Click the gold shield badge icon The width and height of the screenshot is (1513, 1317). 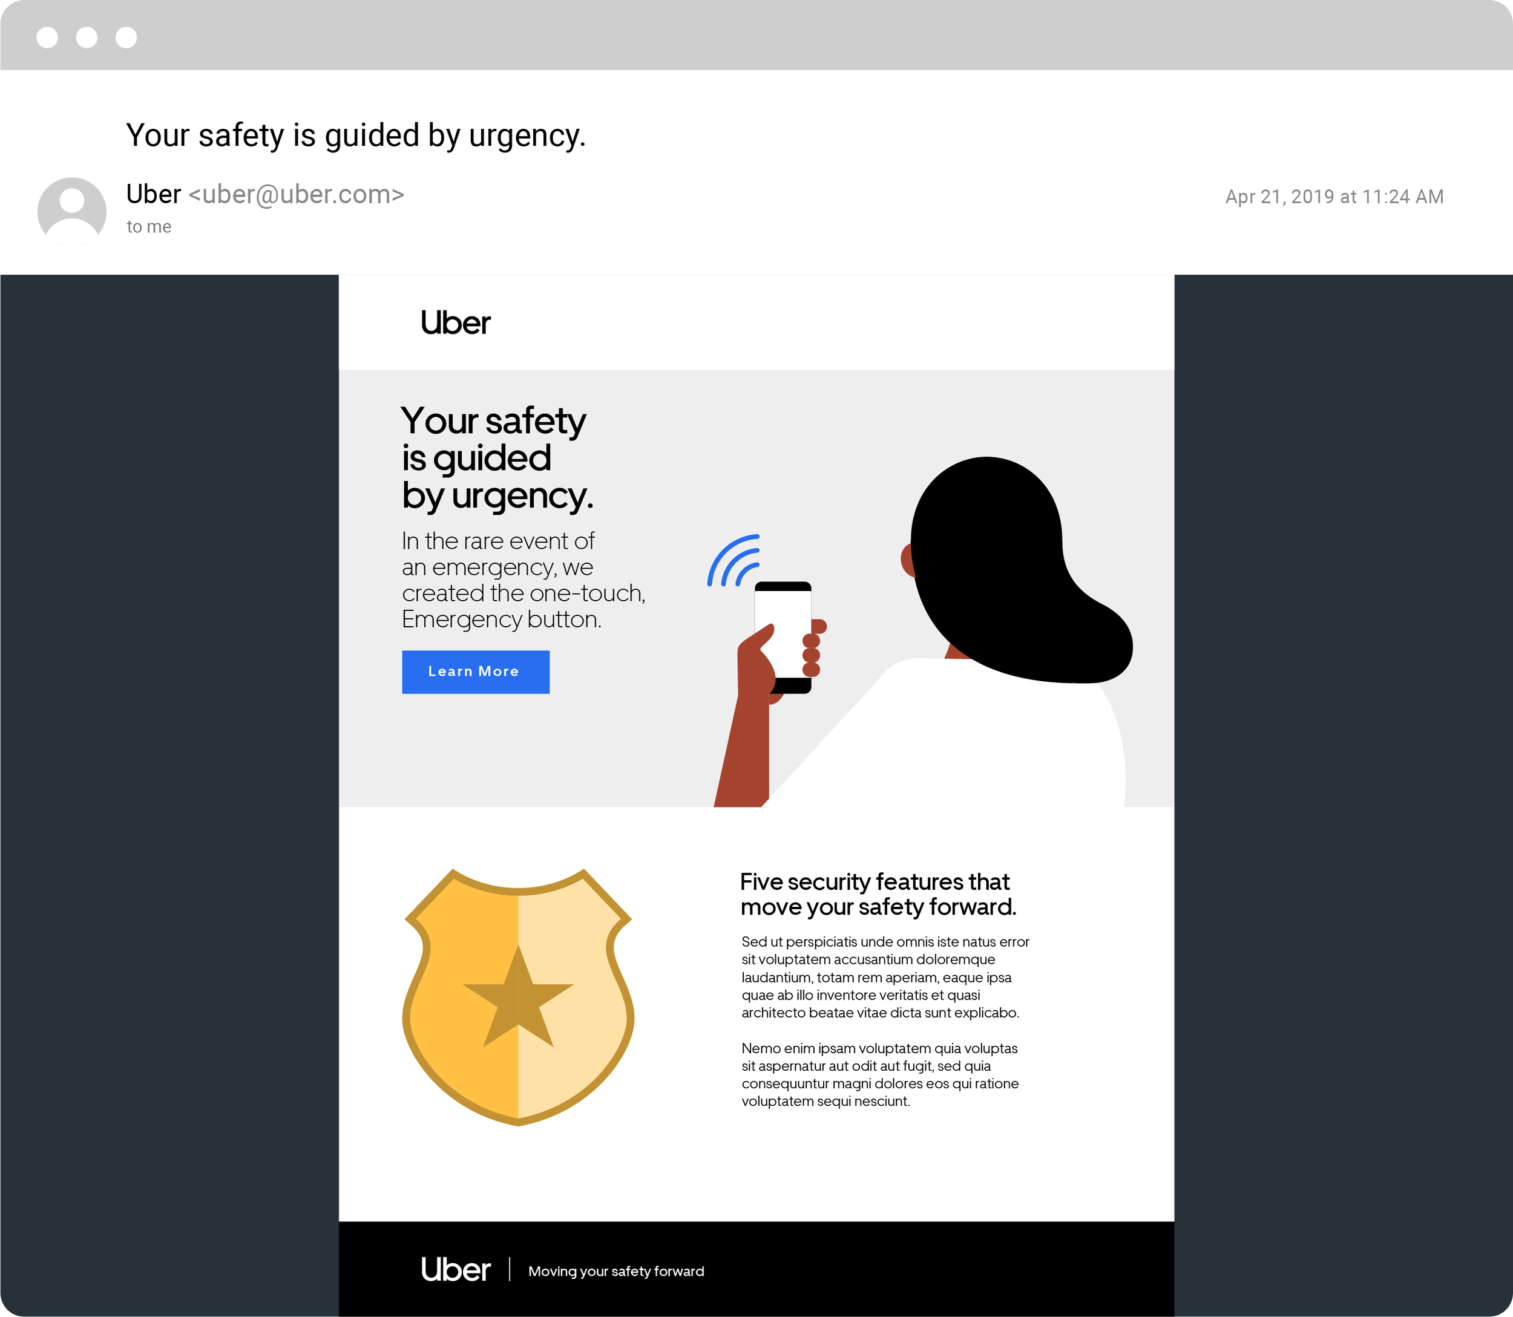tap(518, 998)
